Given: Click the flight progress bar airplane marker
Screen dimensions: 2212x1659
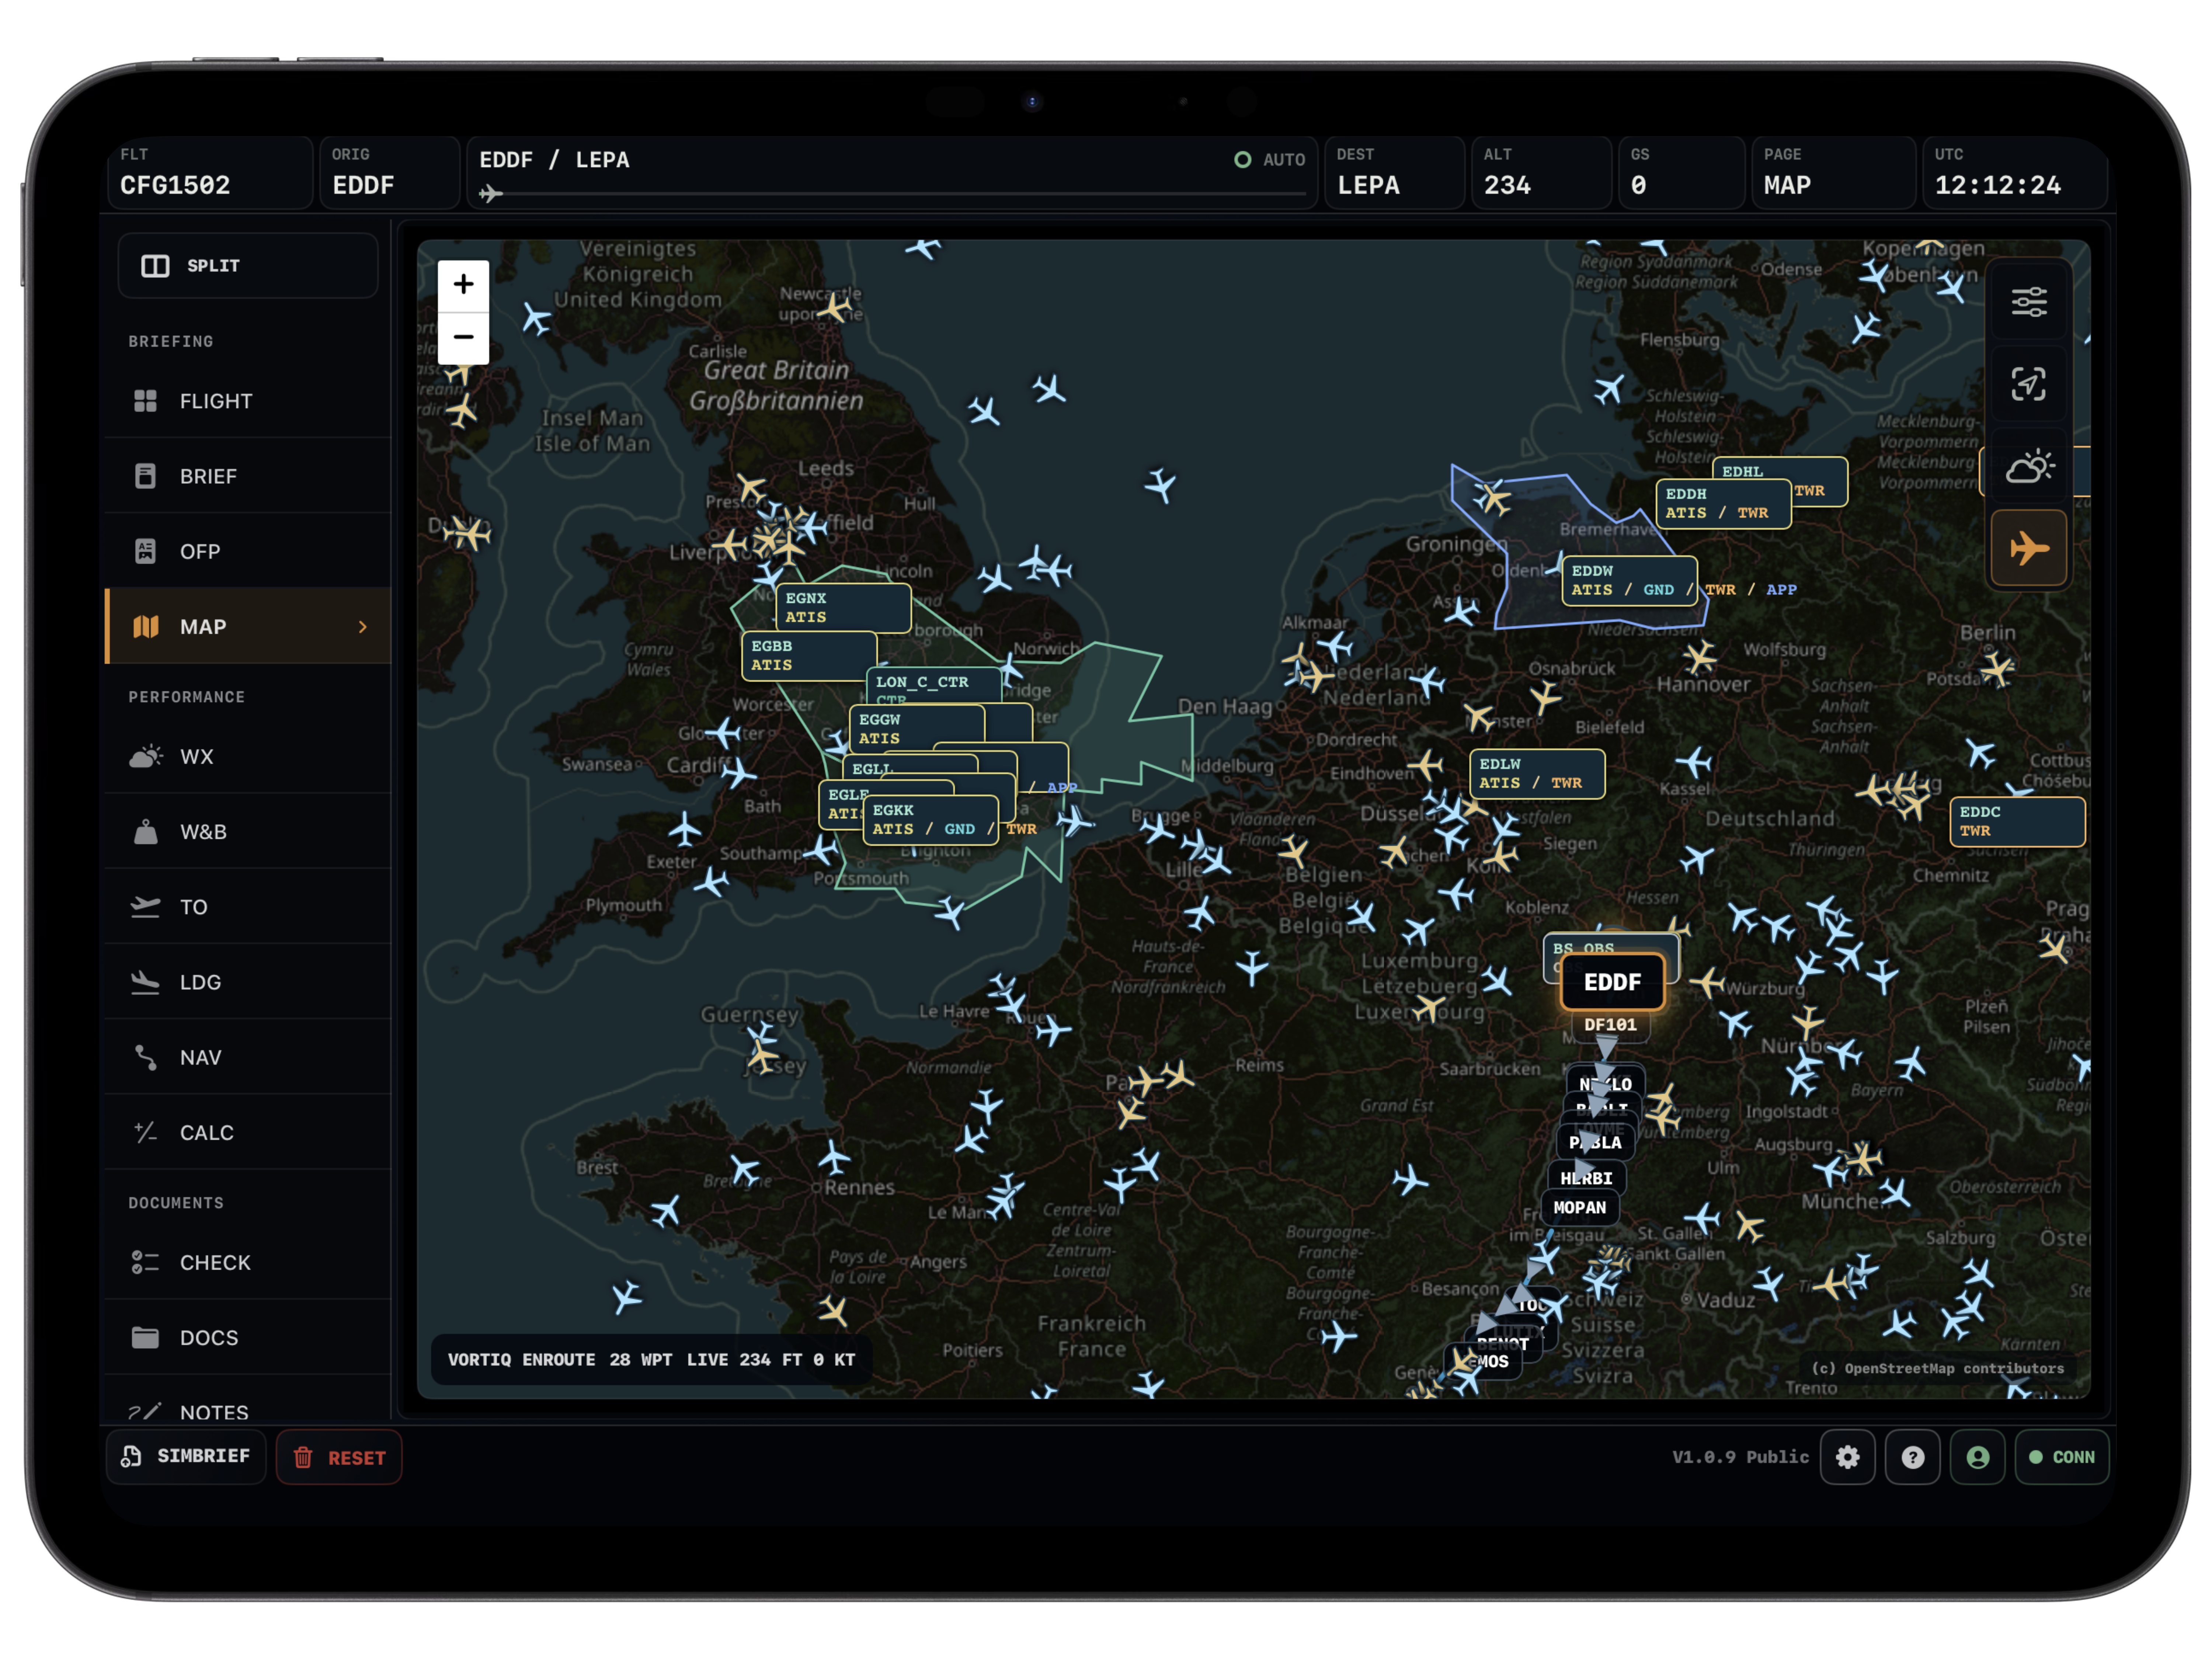Looking at the screenshot, I should point(490,194).
